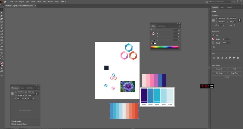Toggle constrain proportions link in Properties panel
Screen dimensions: 243x129
239,20
